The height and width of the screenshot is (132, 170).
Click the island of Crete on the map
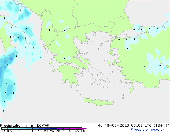coord(98,102)
